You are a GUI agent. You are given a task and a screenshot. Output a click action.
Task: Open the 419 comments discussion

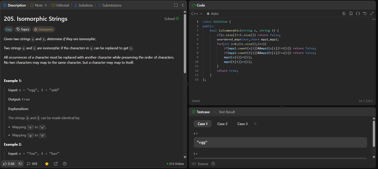point(32,164)
